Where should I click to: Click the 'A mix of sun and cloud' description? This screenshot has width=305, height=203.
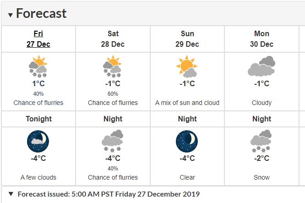click(187, 103)
